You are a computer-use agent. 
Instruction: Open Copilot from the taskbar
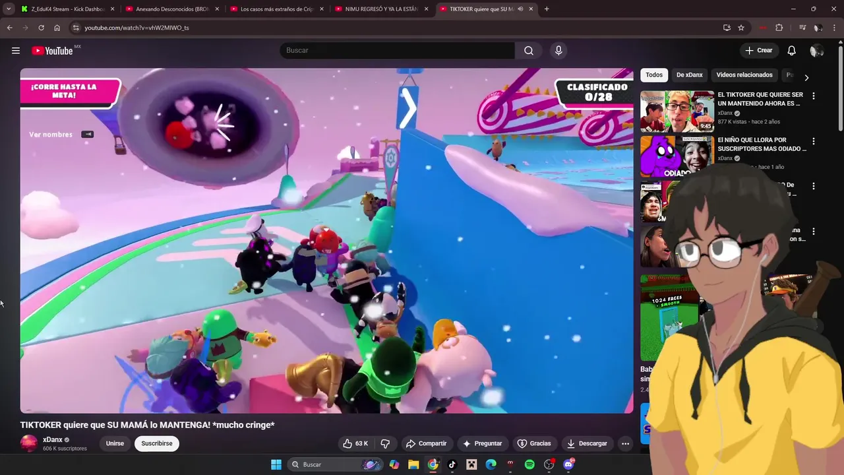point(394,464)
